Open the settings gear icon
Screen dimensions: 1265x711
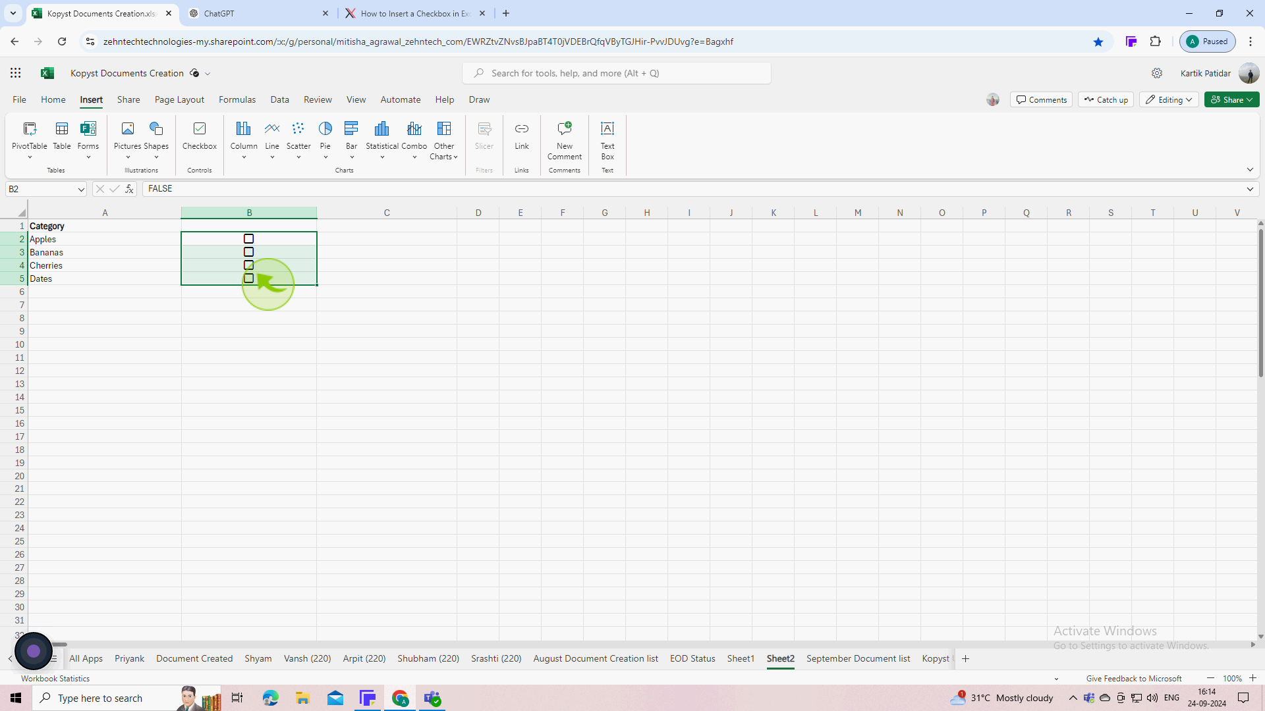[1157, 73]
